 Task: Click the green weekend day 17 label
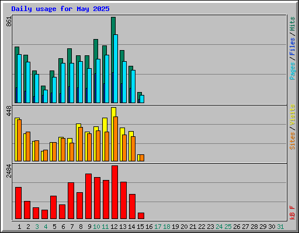(x=158, y=227)
